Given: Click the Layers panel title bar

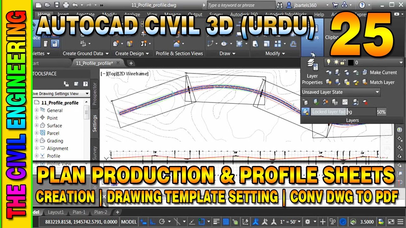Looking at the screenshot, I should pos(352,120).
